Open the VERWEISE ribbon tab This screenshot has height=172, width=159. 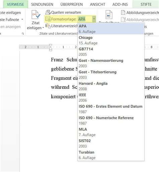tap(15, 4)
